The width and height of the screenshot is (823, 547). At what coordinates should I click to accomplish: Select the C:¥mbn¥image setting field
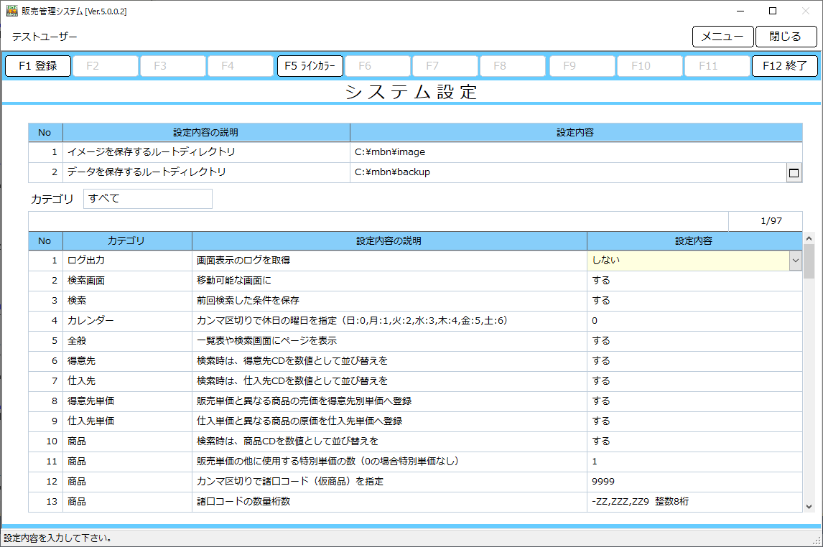[x=576, y=152]
